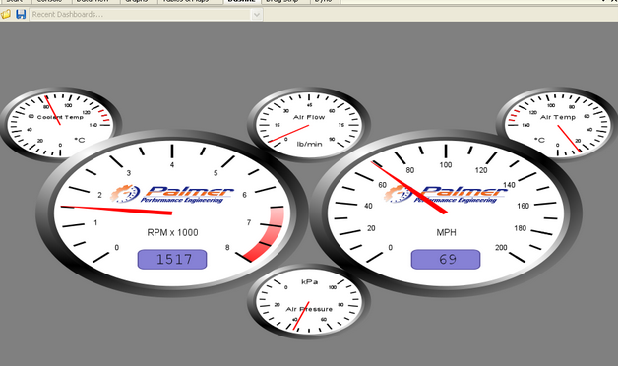This screenshot has width=618, height=366.
Task: Select the Air Pressure kPa gauge
Action: (x=309, y=302)
